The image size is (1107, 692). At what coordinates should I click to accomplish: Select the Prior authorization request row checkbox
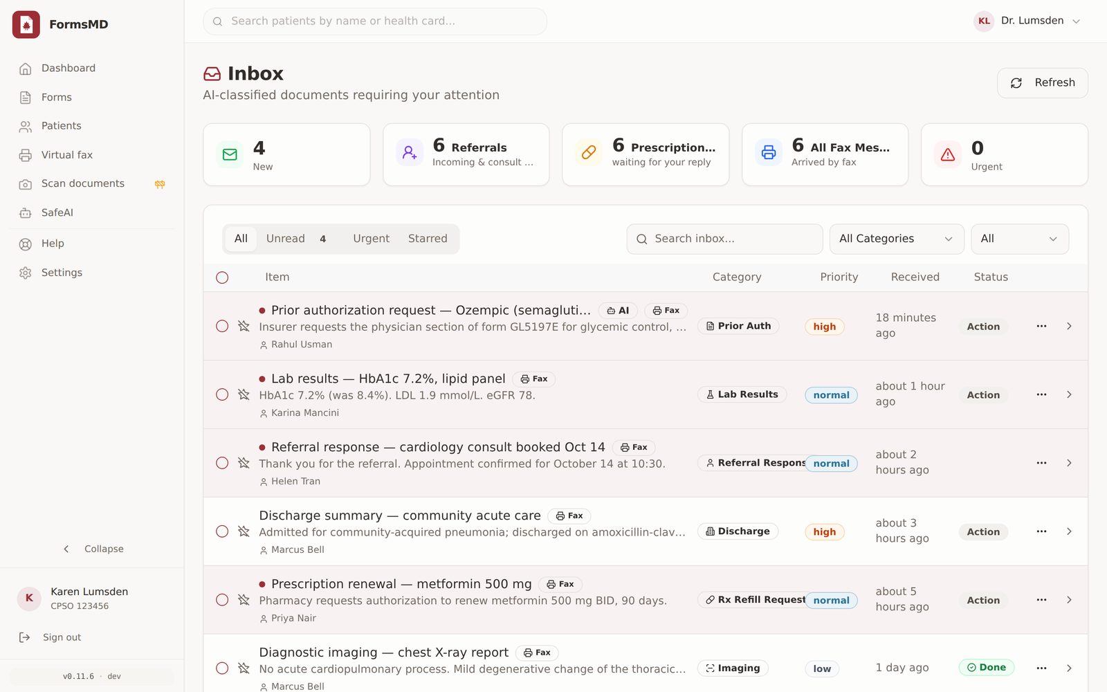222,326
